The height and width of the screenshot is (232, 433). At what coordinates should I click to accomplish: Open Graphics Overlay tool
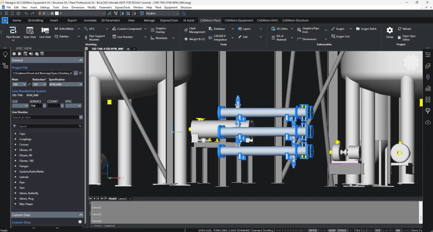158,30
